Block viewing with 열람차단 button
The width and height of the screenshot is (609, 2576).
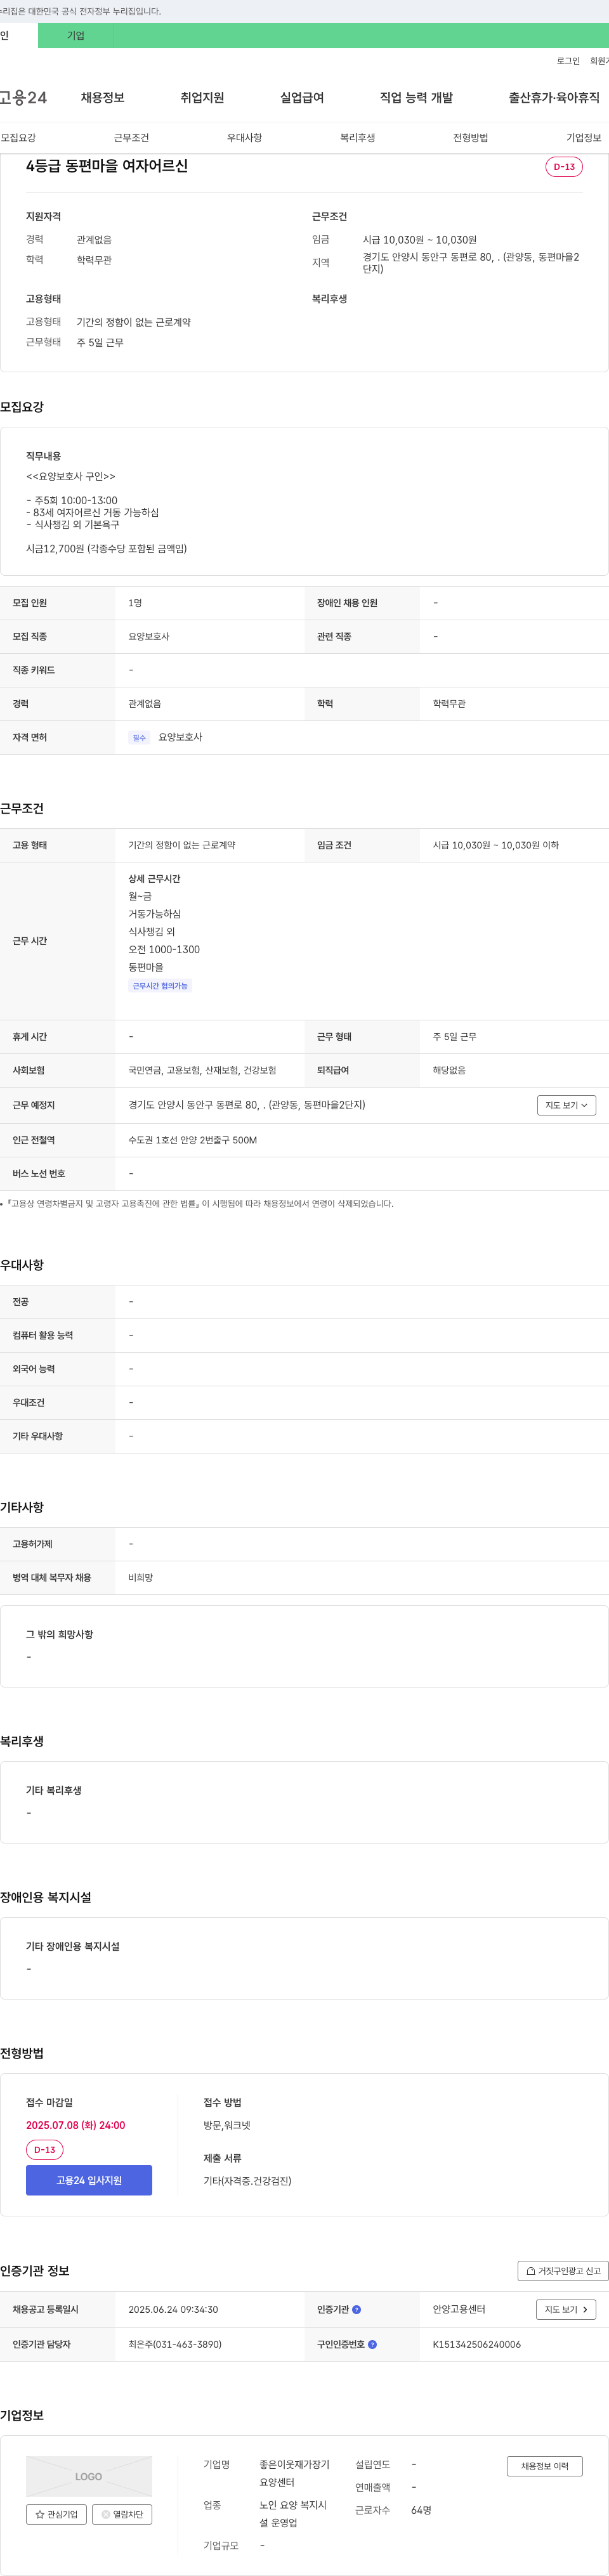pos(122,2514)
